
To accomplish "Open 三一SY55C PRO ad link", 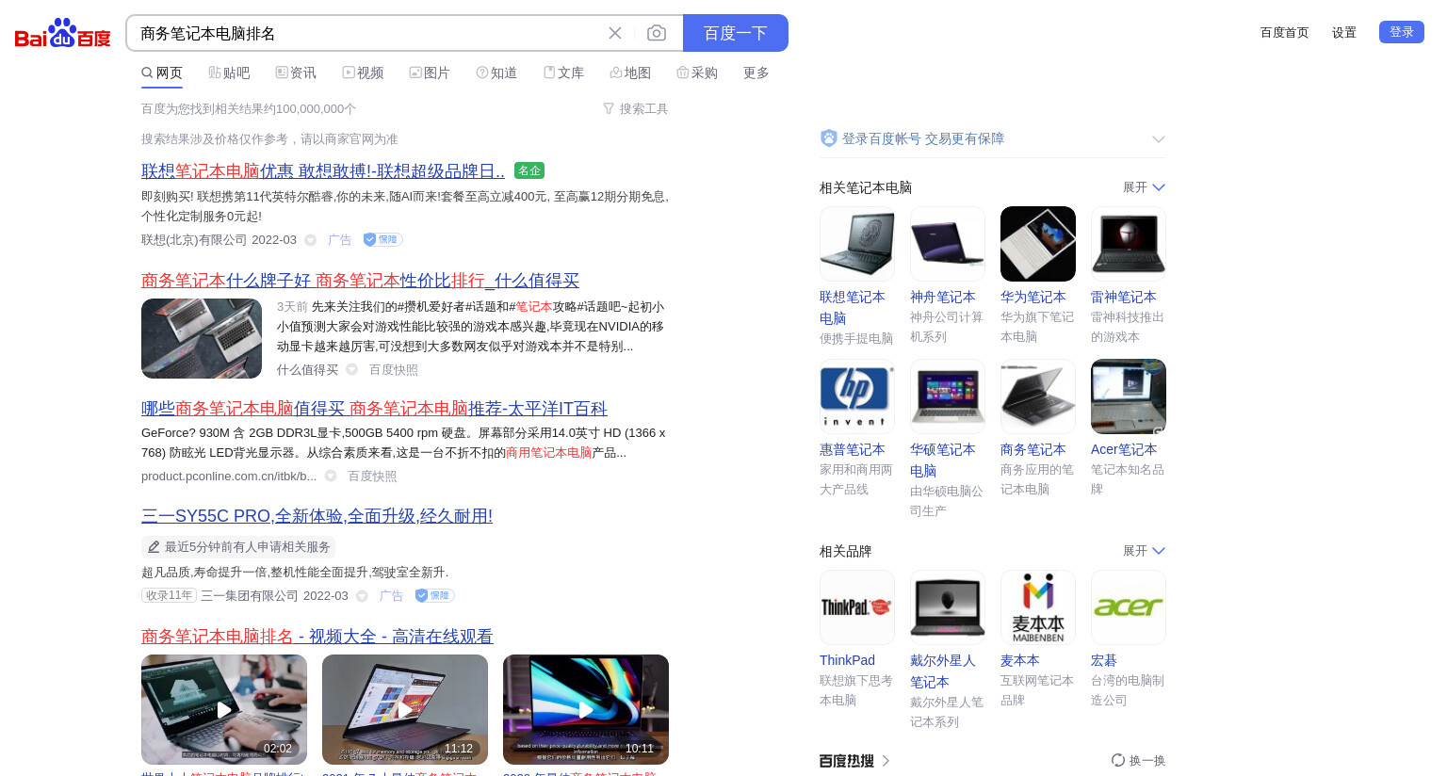I will [x=317, y=516].
